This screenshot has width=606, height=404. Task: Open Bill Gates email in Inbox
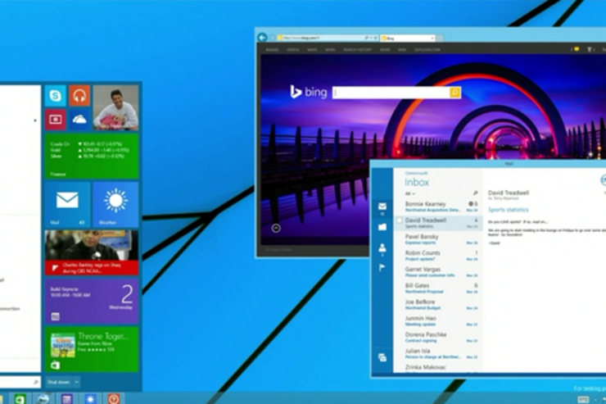point(438,288)
